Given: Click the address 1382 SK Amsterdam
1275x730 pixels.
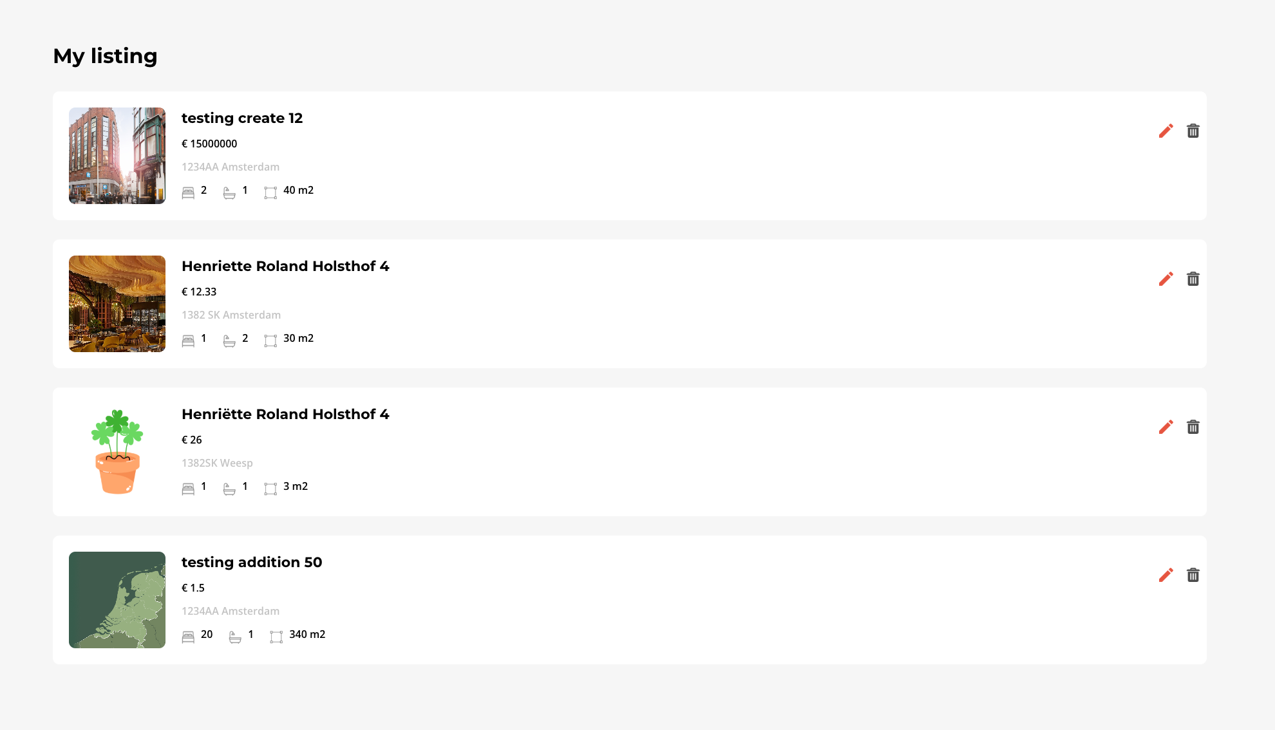Looking at the screenshot, I should [x=231, y=315].
